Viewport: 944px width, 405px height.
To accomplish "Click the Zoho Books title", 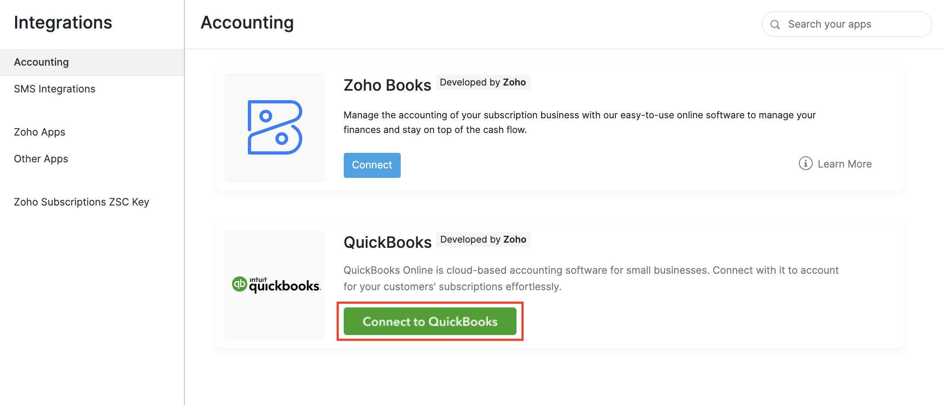I will coord(387,85).
